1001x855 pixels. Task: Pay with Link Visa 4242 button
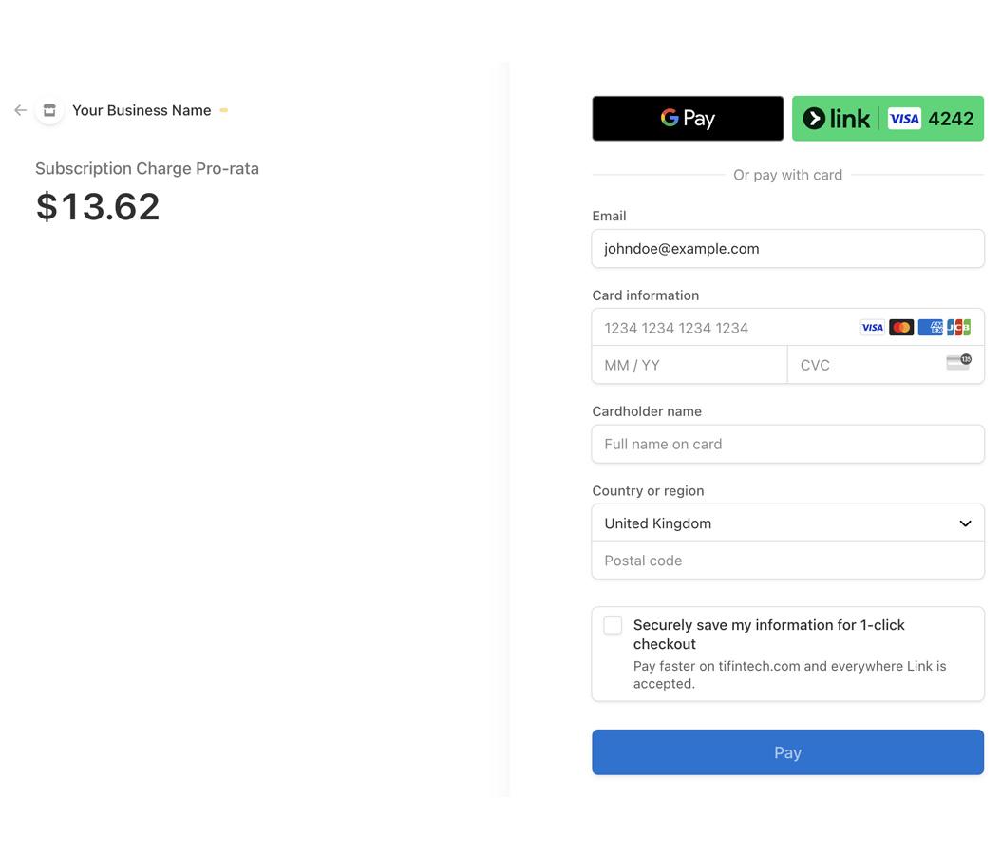[887, 118]
